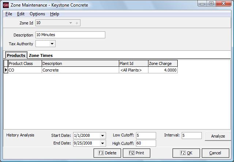Image resolution: width=234 pixels, height=162 pixels.
Task: Switch to the Zone Times tab
Action: pyautogui.click(x=41, y=55)
